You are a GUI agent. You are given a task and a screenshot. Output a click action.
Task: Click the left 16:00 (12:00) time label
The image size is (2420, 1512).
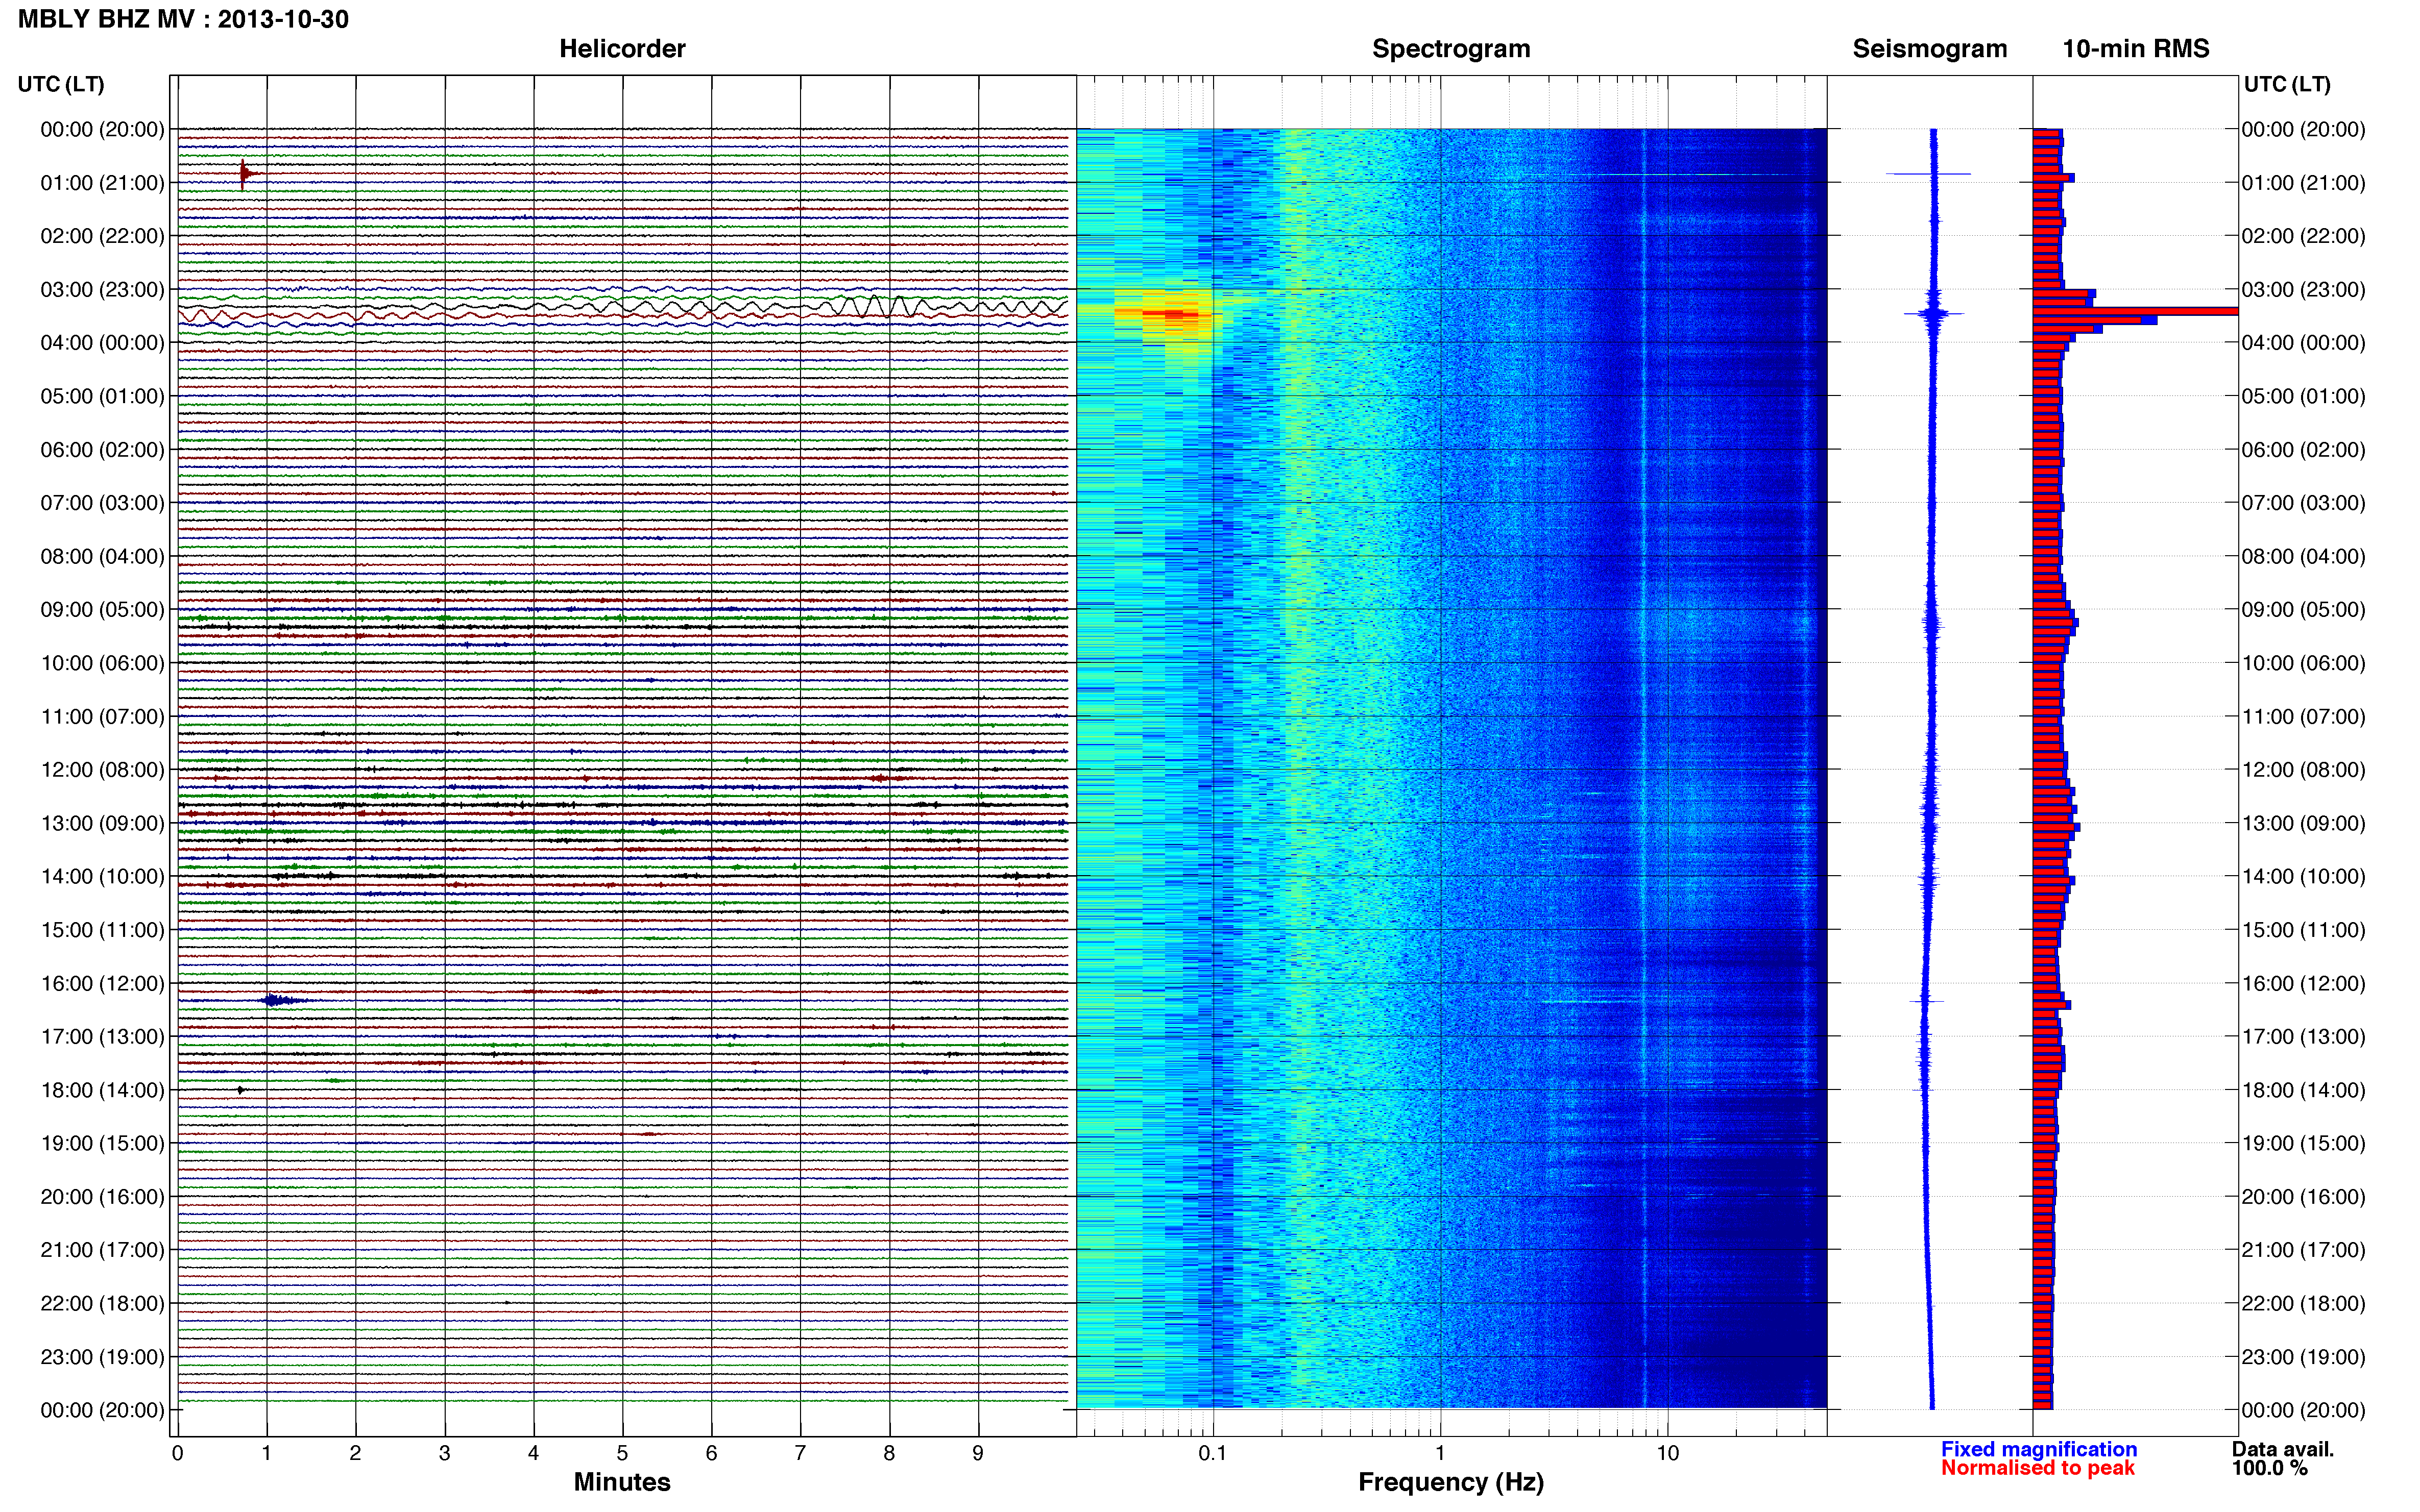pyautogui.click(x=102, y=983)
